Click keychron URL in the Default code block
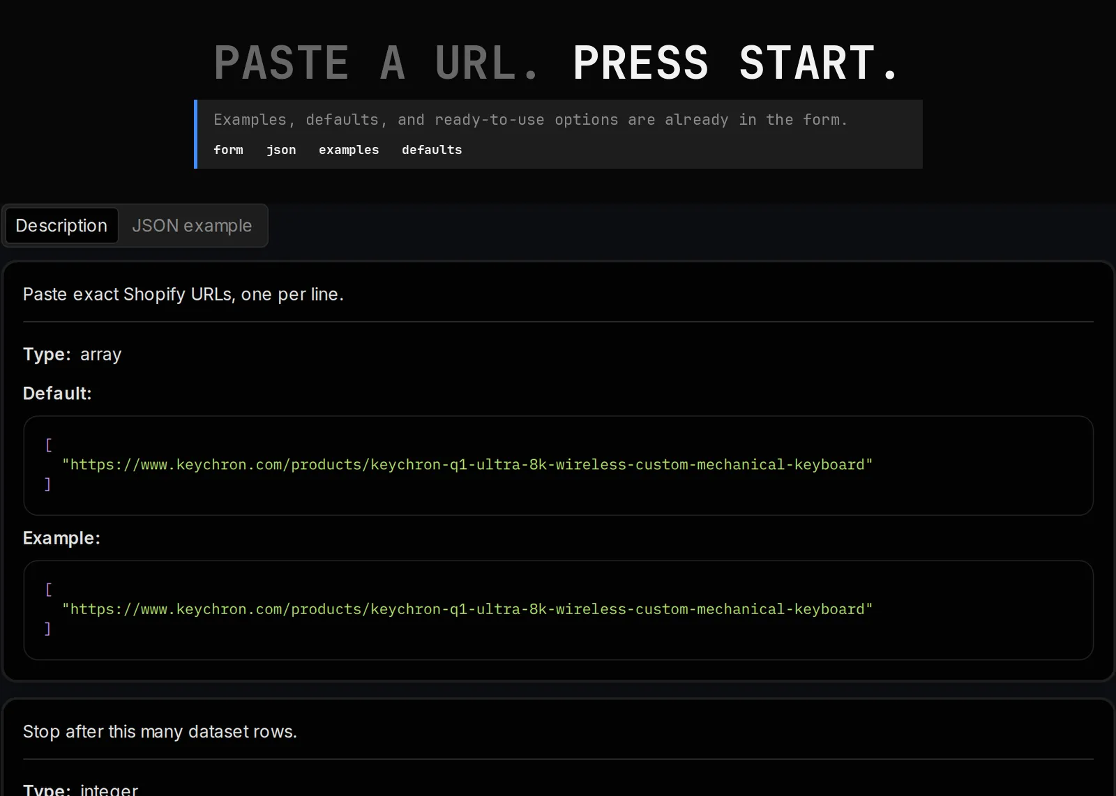1116x796 pixels. [x=467, y=465]
